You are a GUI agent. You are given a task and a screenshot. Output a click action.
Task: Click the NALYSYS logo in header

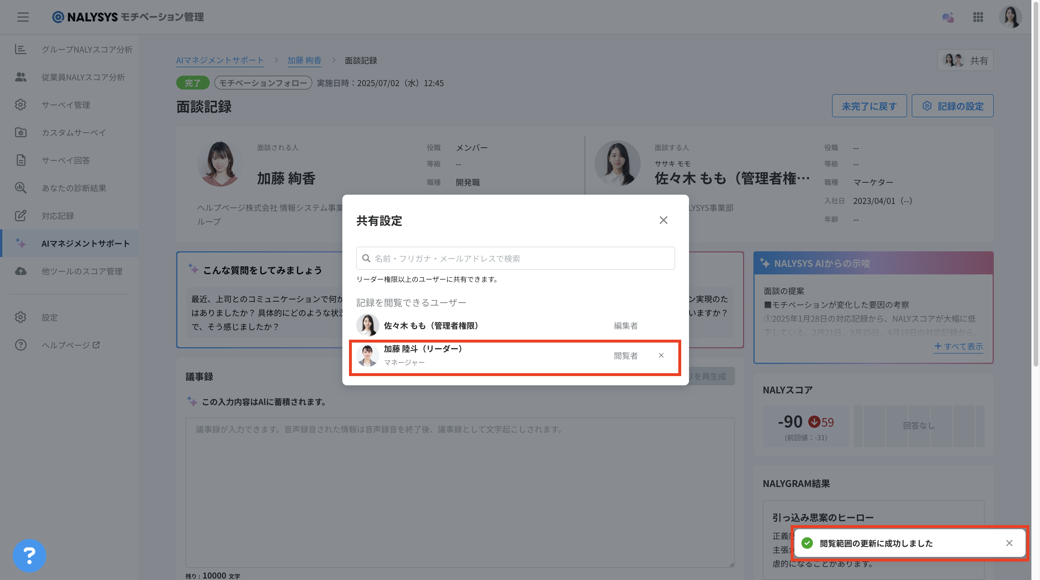pyautogui.click(x=128, y=17)
